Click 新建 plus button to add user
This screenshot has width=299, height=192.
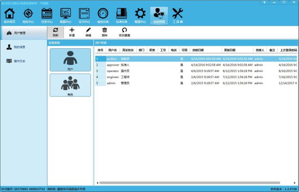(x=72, y=32)
